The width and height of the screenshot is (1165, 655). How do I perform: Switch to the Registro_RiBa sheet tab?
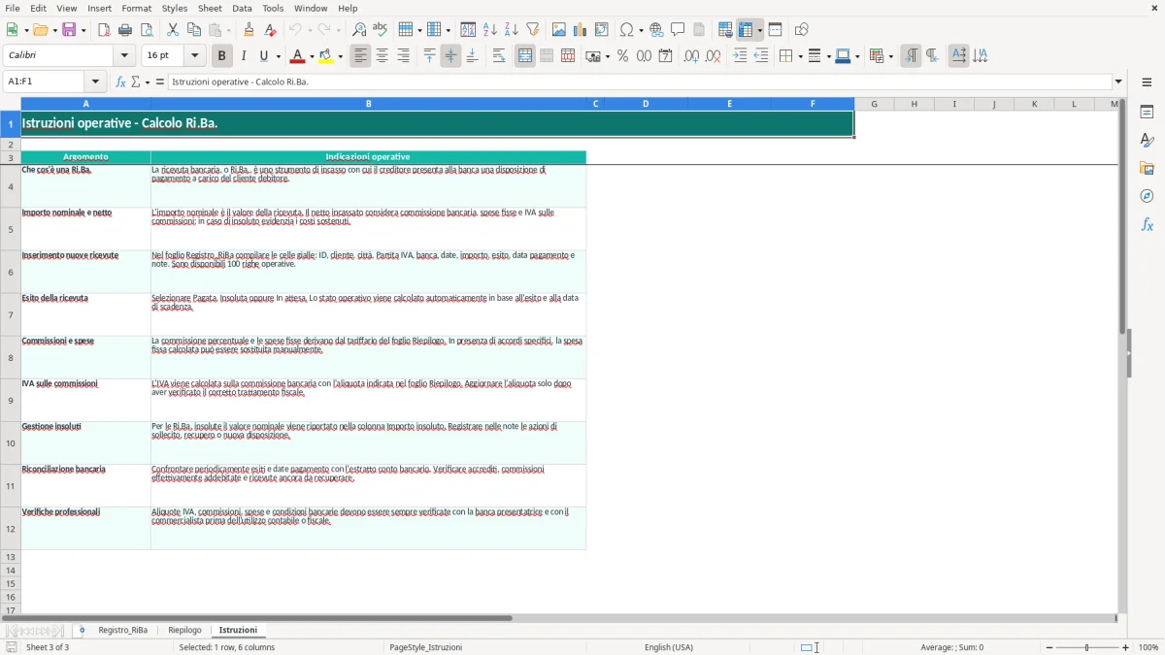point(123,630)
